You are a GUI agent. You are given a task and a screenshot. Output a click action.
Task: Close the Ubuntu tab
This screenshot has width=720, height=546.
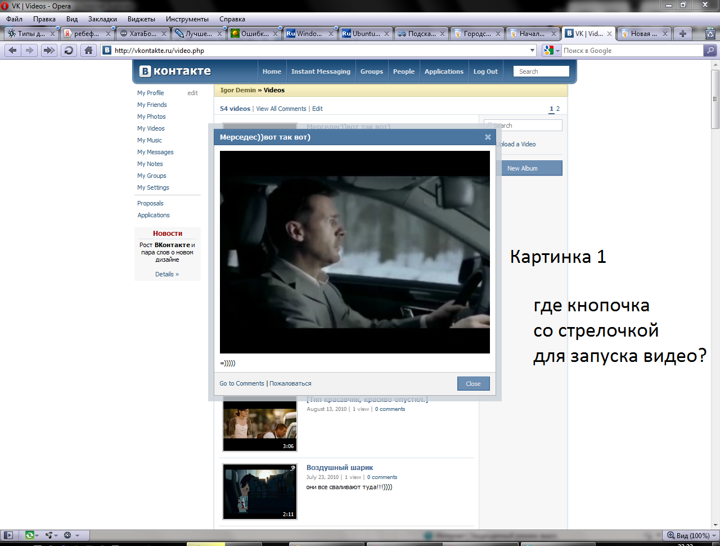tap(386, 34)
